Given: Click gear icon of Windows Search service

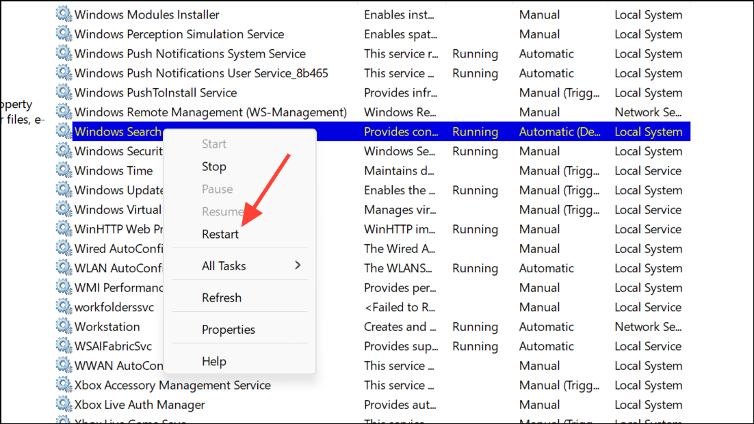Looking at the screenshot, I should (64, 131).
